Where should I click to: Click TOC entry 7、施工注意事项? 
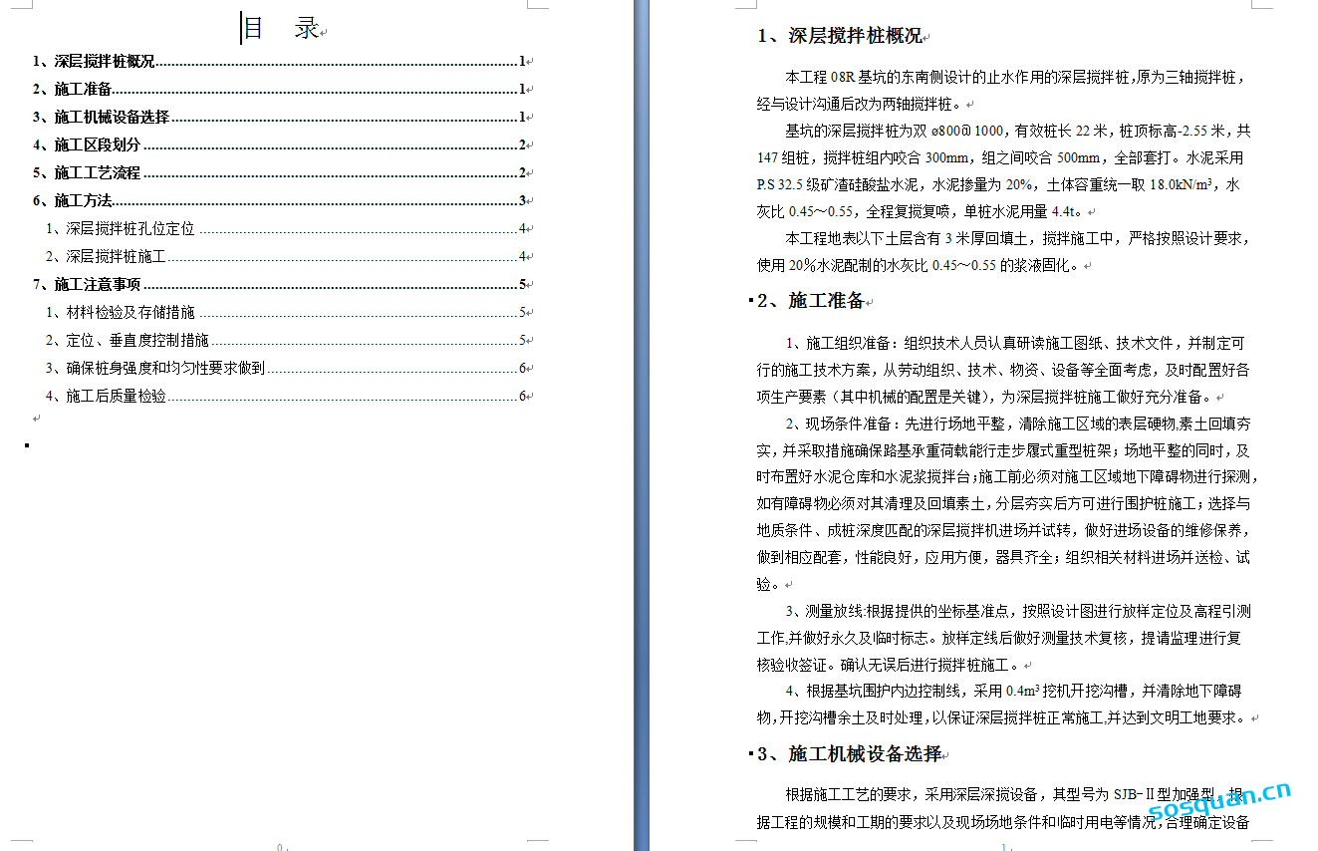87,285
